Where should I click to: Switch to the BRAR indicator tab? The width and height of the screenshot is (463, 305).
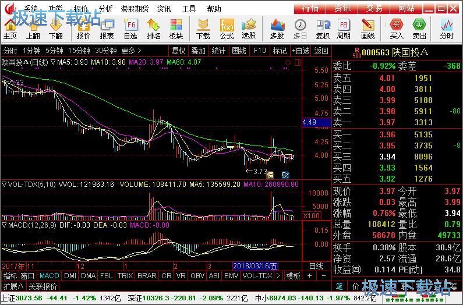[147, 275]
